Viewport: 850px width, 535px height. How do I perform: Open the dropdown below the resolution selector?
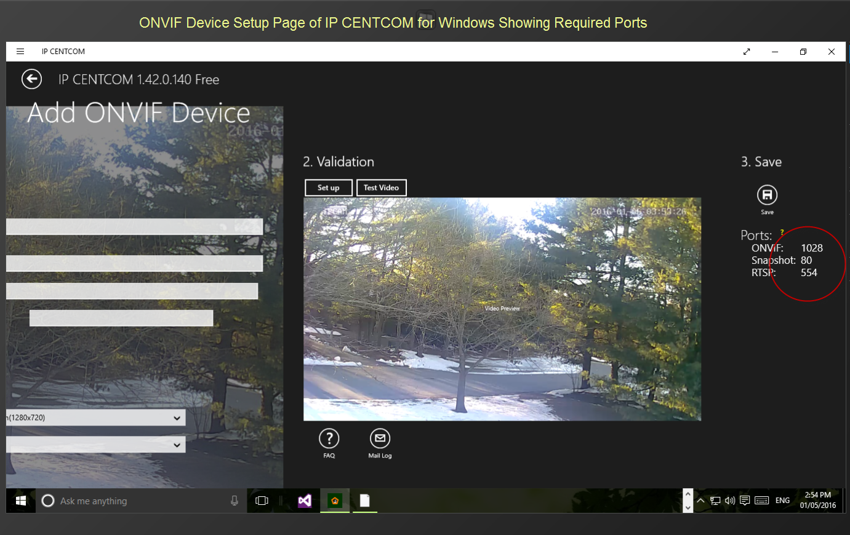pyautogui.click(x=95, y=445)
